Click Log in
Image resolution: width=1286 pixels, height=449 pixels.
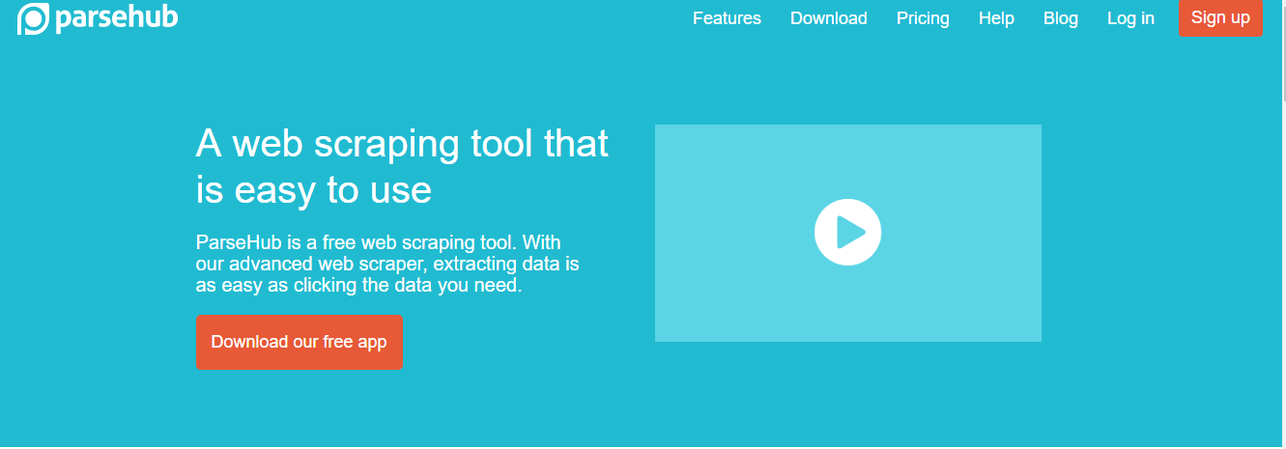(1130, 18)
